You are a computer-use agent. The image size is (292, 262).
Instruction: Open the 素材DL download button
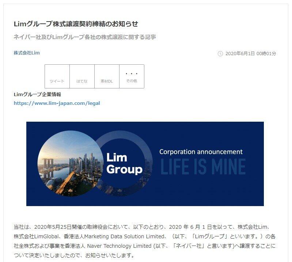point(107,76)
